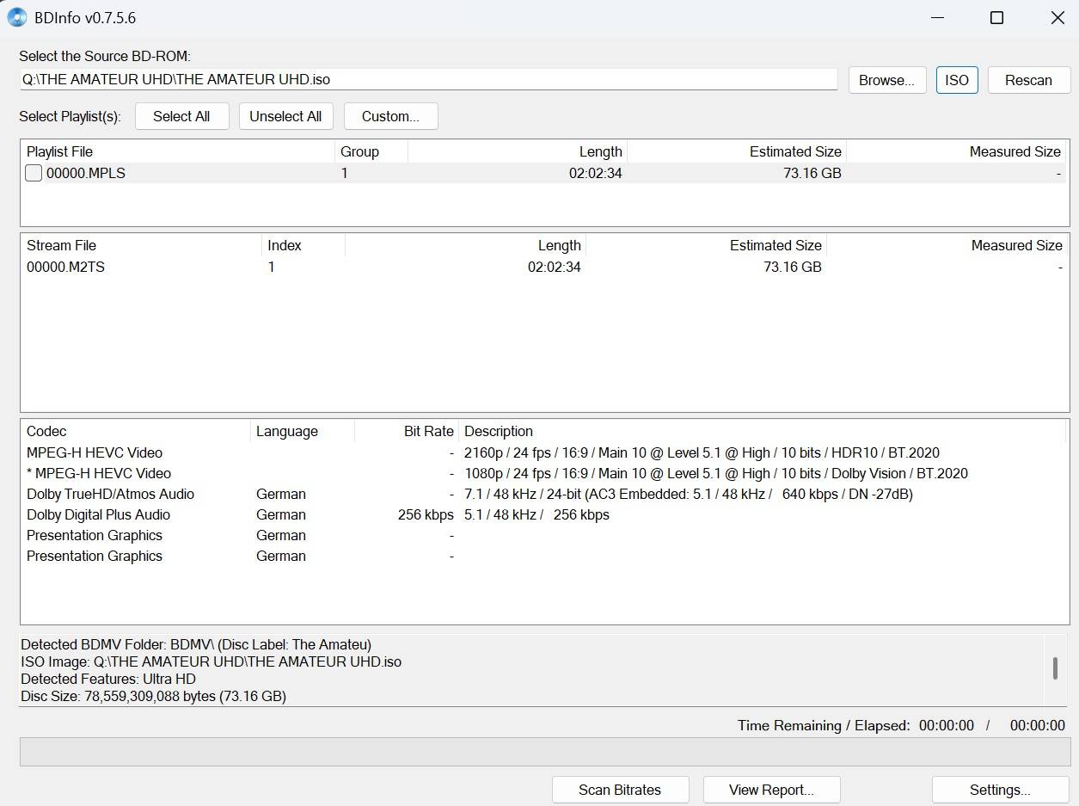Select the second Presentation Graphics row
The height and width of the screenshot is (806, 1079).
pyautogui.click(x=543, y=556)
